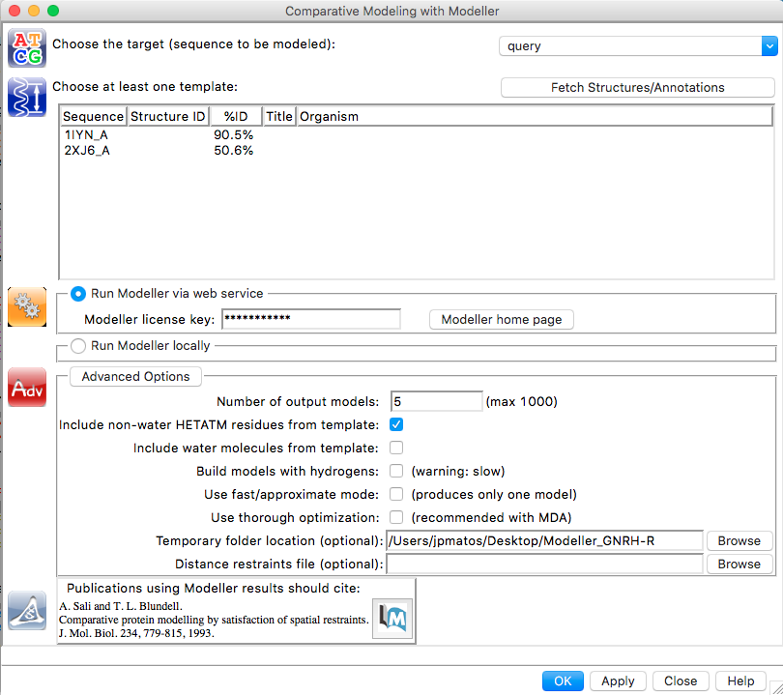783x695 pixels.
Task: Click the Apply button
Action: pos(618,681)
